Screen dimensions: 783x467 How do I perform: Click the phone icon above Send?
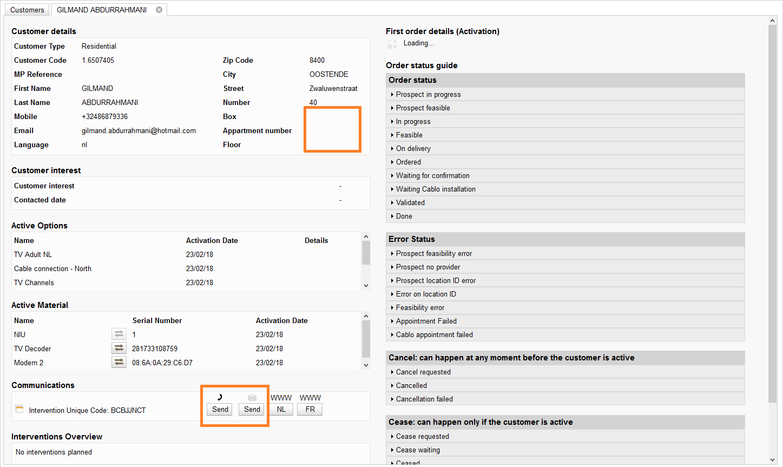220,397
